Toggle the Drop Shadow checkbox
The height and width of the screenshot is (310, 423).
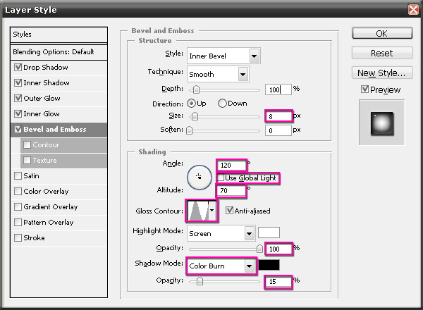(x=18, y=67)
